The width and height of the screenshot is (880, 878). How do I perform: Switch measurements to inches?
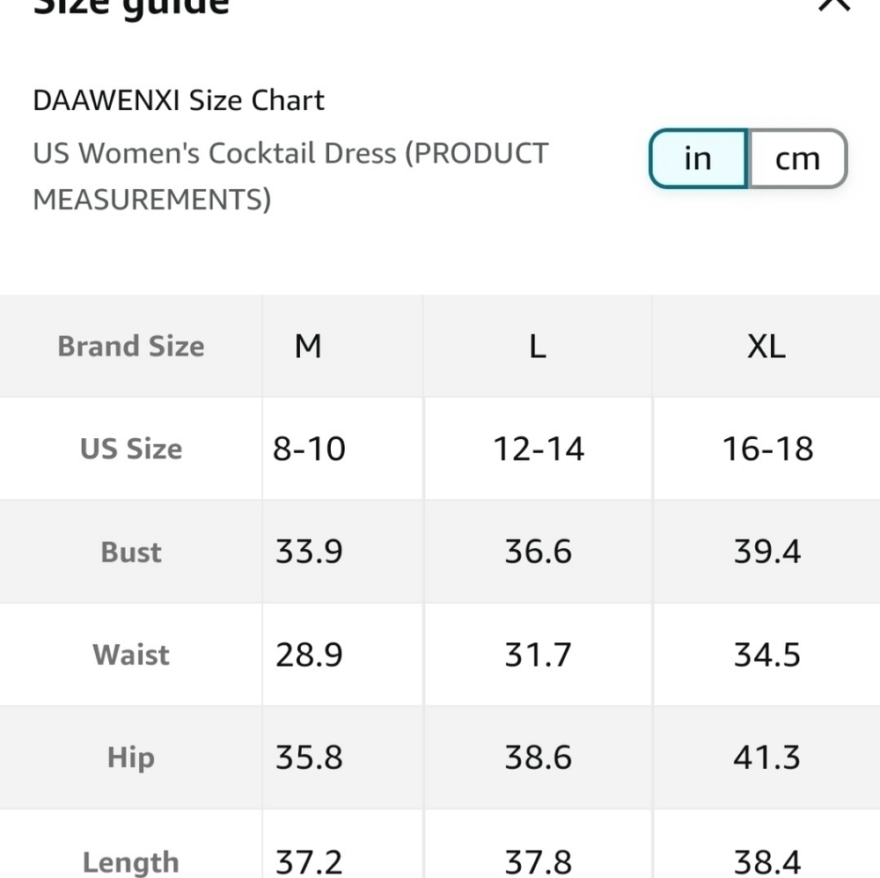[698, 158]
